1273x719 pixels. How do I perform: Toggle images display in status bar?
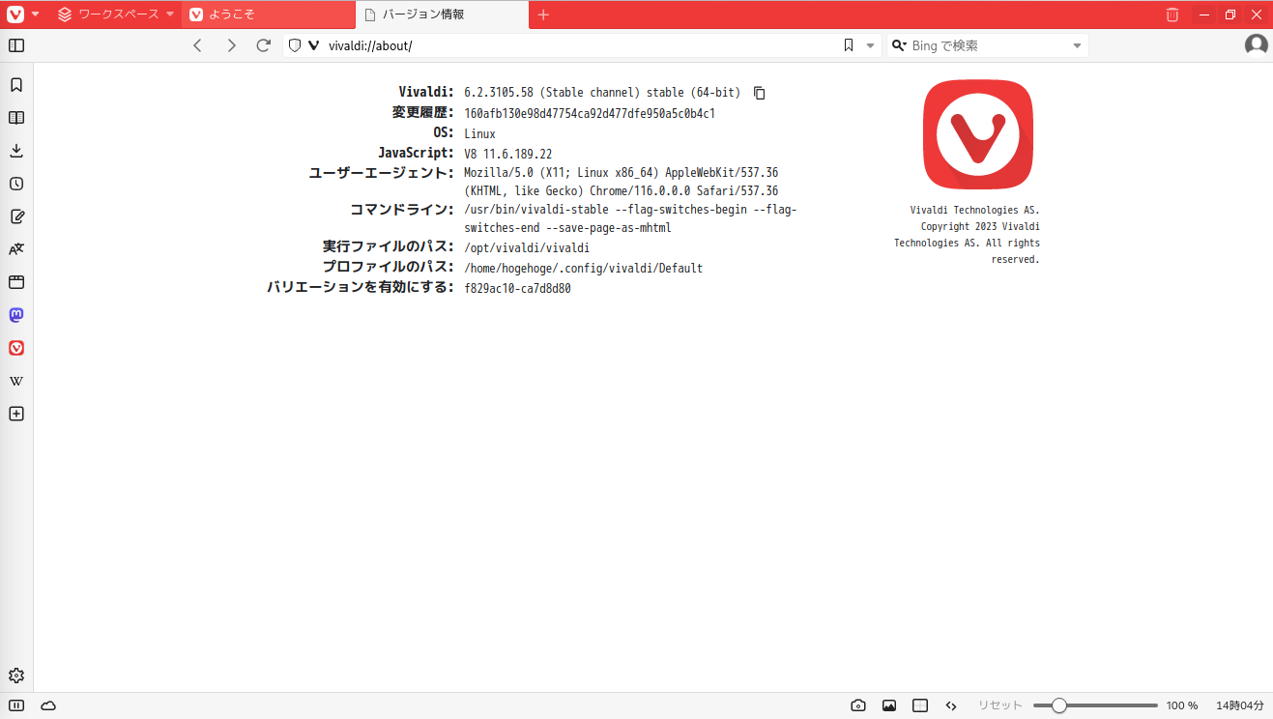coord(889,705)
